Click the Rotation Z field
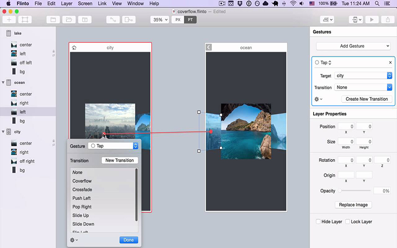Screen dimensions: 397x248 click(x=382, y=160)
